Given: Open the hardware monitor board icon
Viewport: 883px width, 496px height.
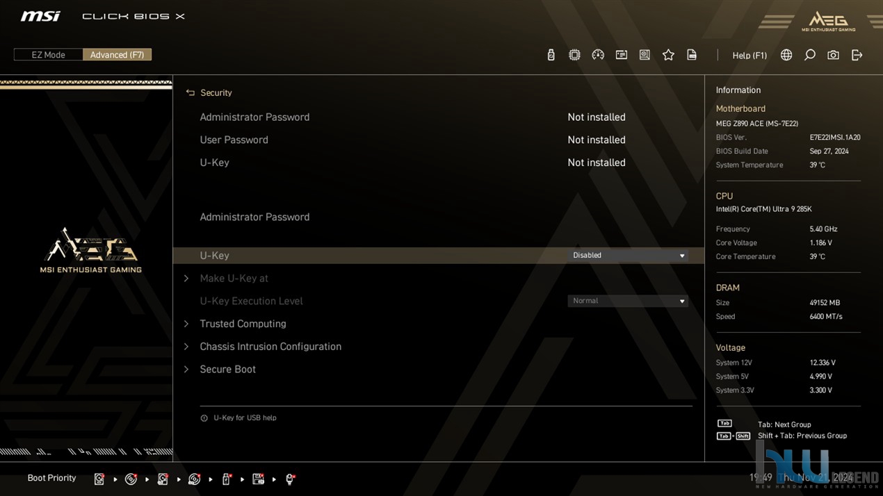Looking at the screenshot, I should pyautogui.click(x=645, y=55).
